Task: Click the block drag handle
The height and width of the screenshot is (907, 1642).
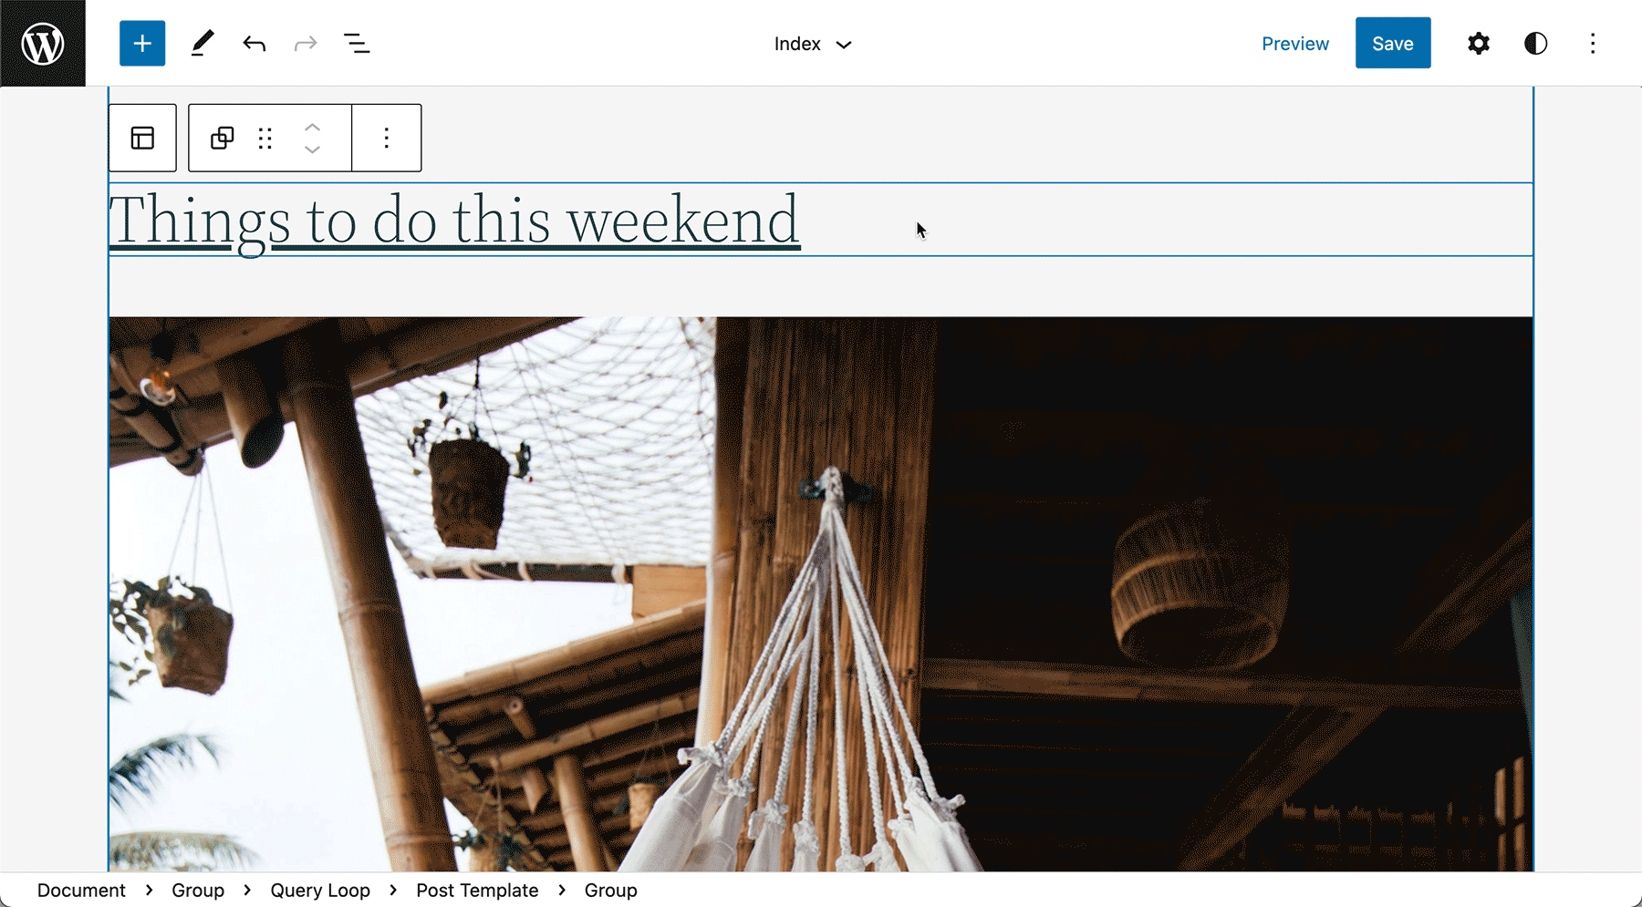Action: click(x=265, y=138)
